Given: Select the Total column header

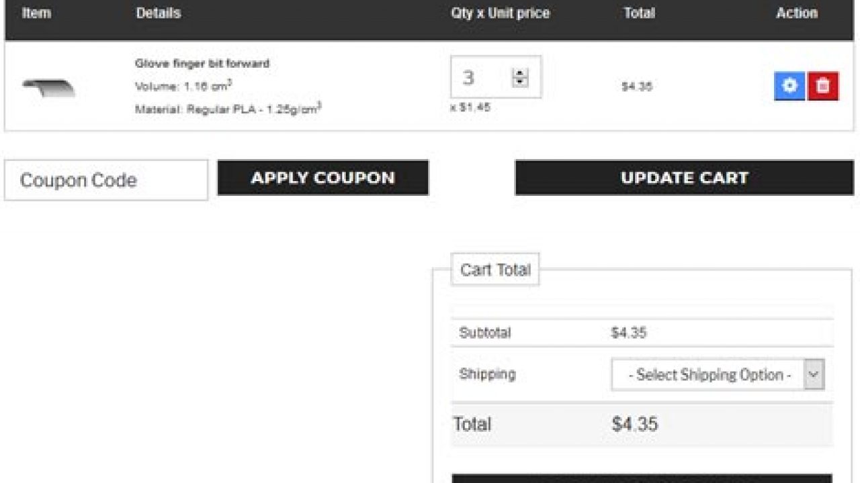Looking at the screenshot, I should (639, 13).
